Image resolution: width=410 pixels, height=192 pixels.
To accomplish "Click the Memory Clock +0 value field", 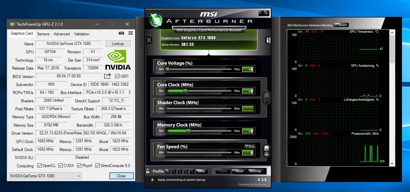I will pos(248,131).
